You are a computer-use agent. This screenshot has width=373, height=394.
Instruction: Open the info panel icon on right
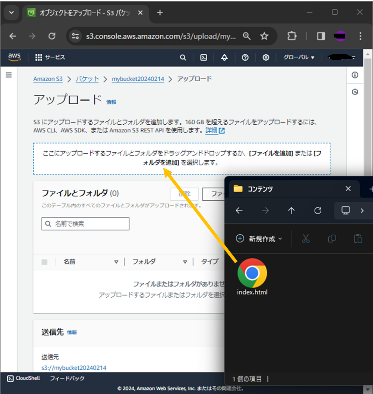point(355,75)
